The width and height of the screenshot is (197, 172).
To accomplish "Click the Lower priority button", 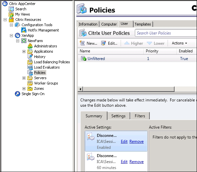I will [156, 43].
